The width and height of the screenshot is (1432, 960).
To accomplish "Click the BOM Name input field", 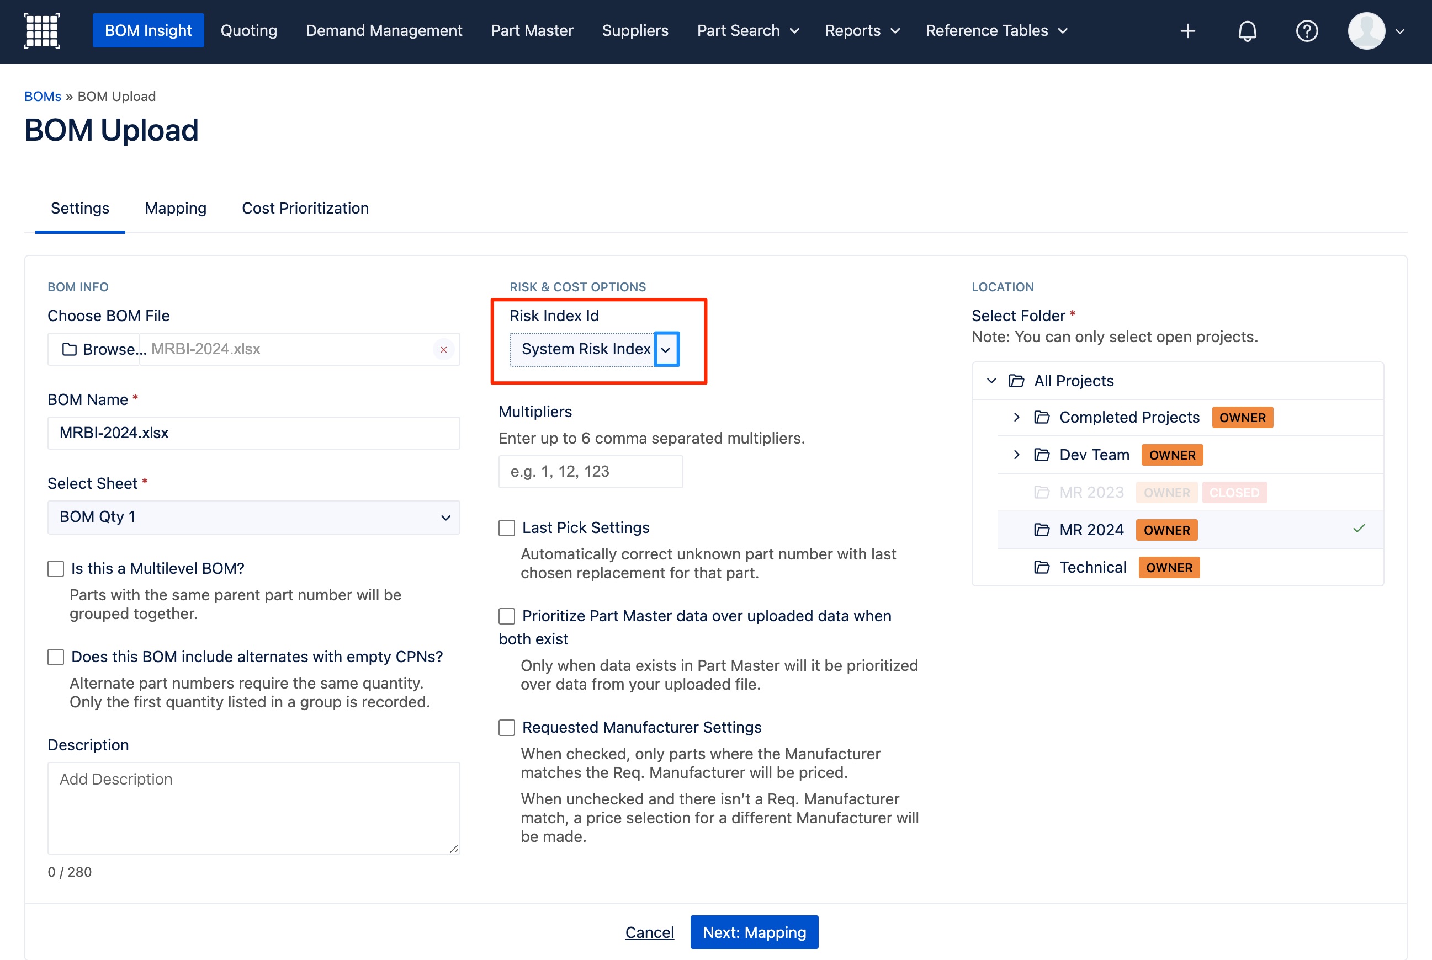I will (253, 434).
